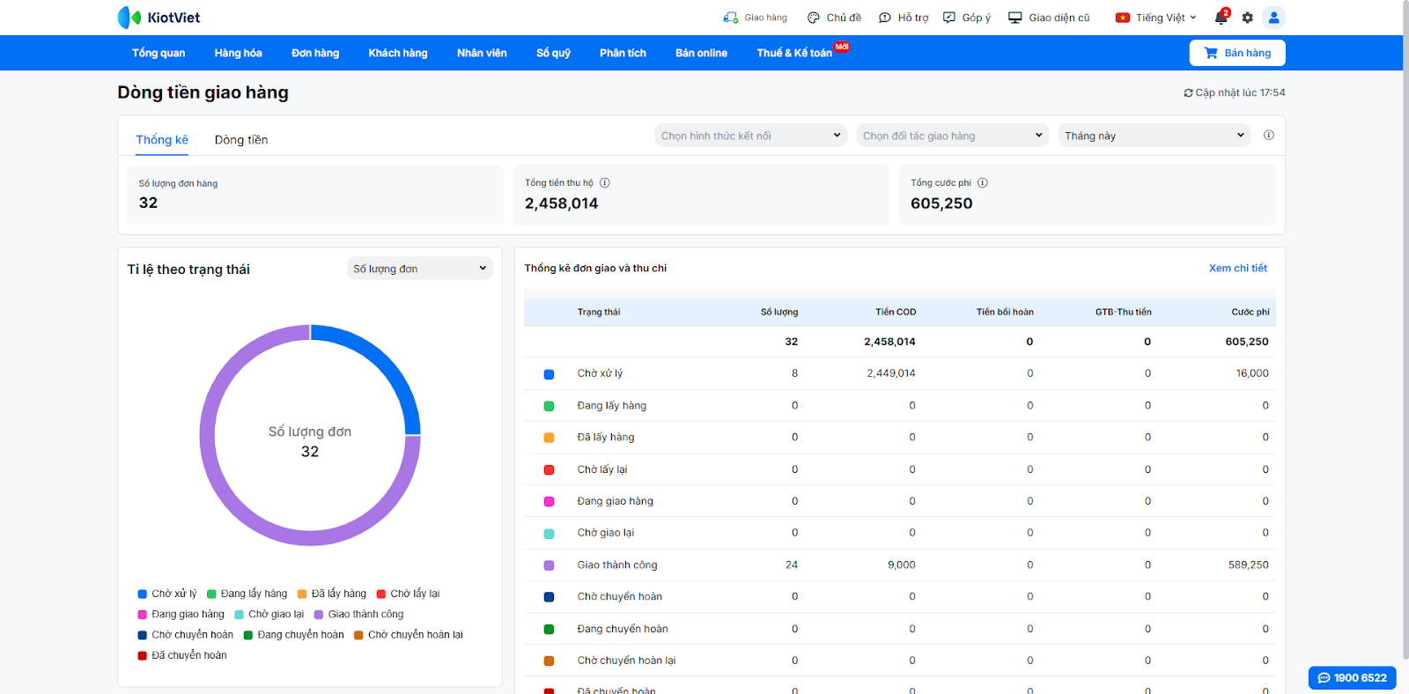Click info icon next to Tổng tiền thu hộ
Viewport: 1409px width, 694px height.
(x=605, y=183)
